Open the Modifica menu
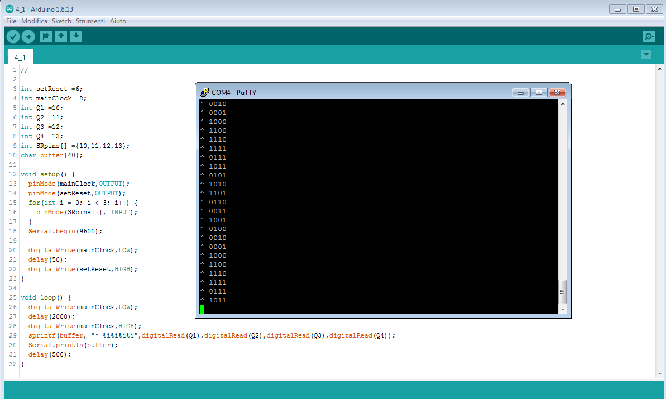The width and height of the screenshot is (666, 399). click(x=35, y=21)
